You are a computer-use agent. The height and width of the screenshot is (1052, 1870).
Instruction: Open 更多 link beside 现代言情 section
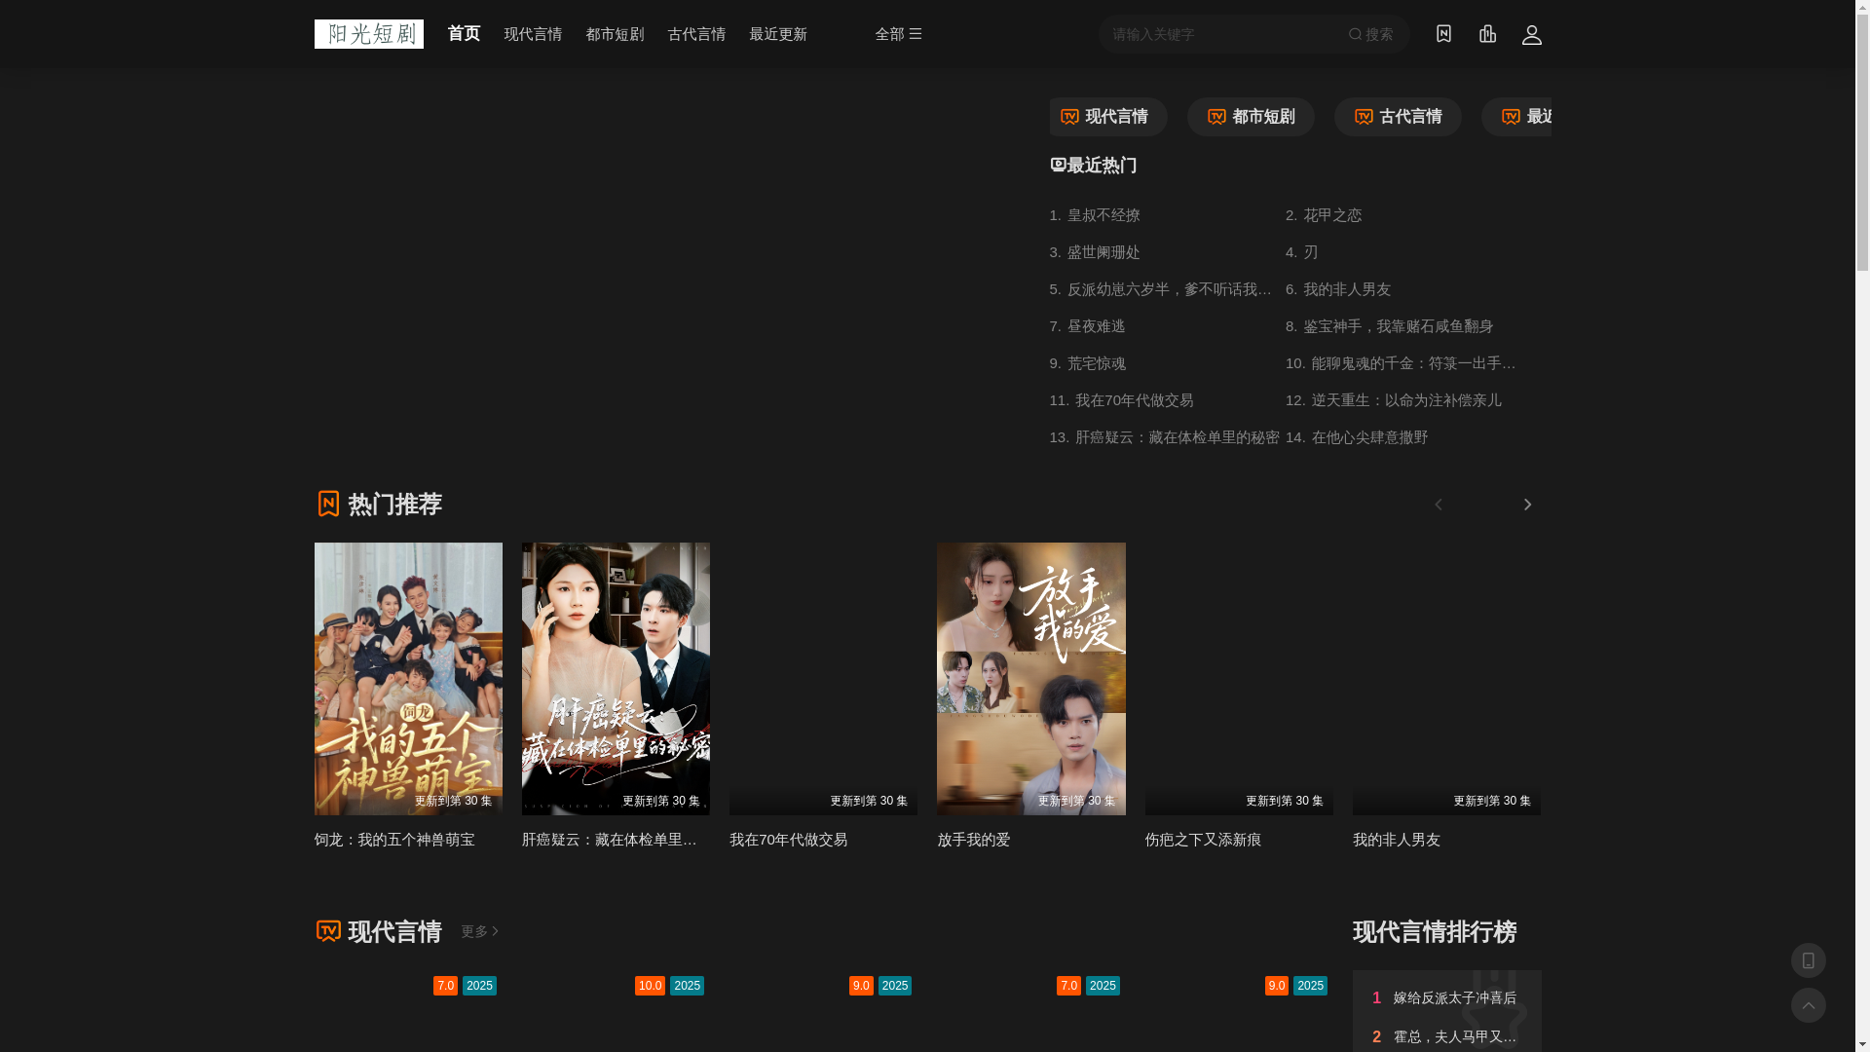pyautogui.click(x=480, y=932)
